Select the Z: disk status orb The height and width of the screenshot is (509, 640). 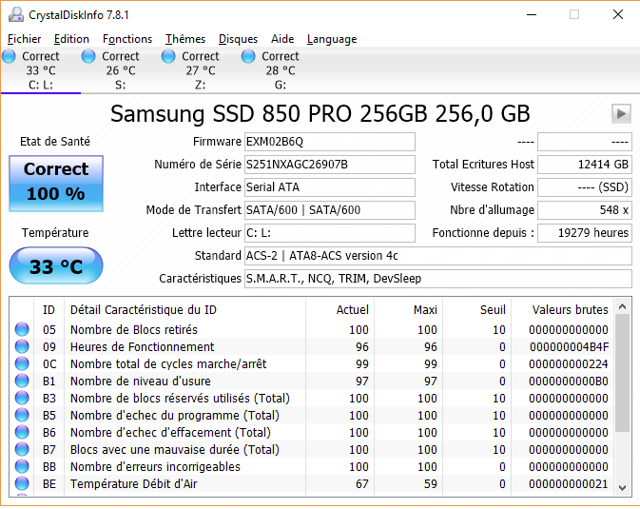(x=168, y=57)
